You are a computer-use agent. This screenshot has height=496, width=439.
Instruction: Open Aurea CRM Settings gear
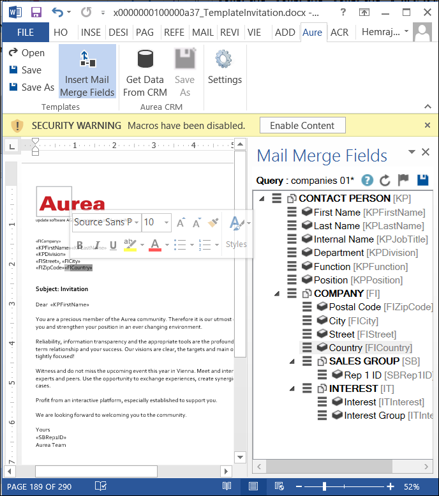pyautogui.click(x=225, y=67)
